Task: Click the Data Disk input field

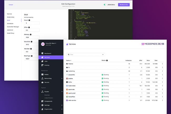Action: (31, 44)
